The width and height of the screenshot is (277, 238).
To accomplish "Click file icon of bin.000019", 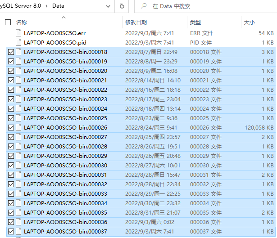I will click(x=18, y=61).
